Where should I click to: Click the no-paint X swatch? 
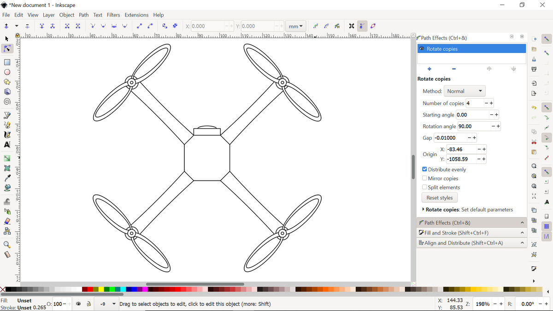coord(3,289)
